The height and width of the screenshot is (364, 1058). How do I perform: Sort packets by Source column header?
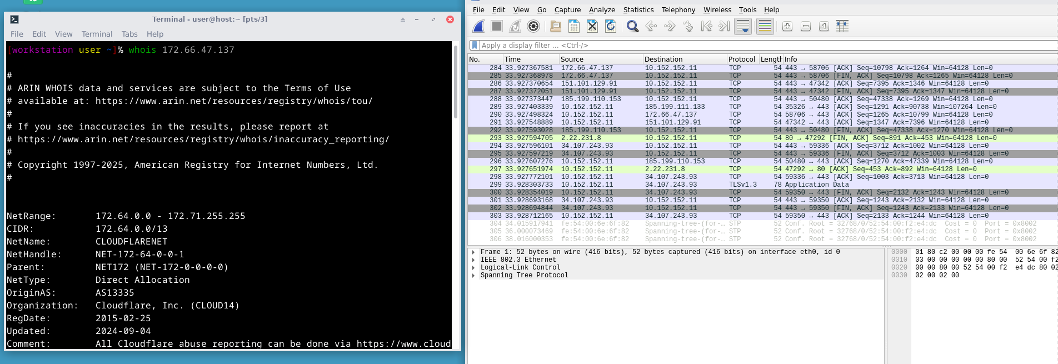[601, 59]
